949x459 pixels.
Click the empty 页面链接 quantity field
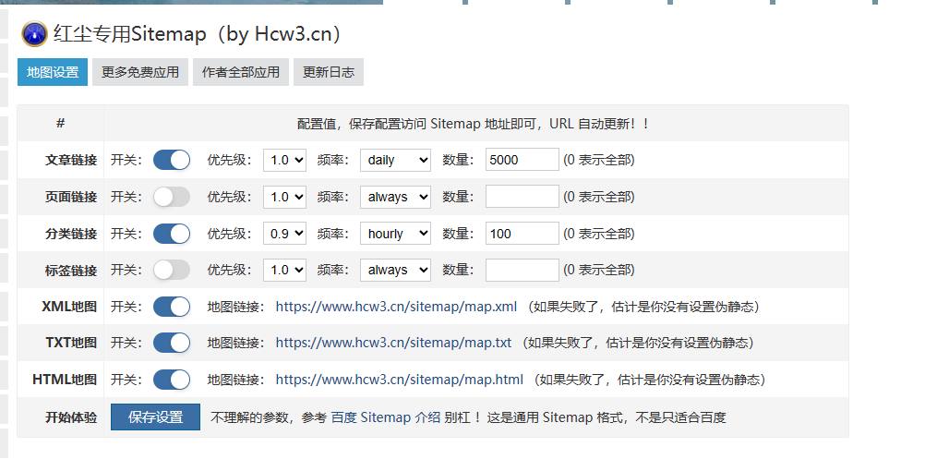523,197
